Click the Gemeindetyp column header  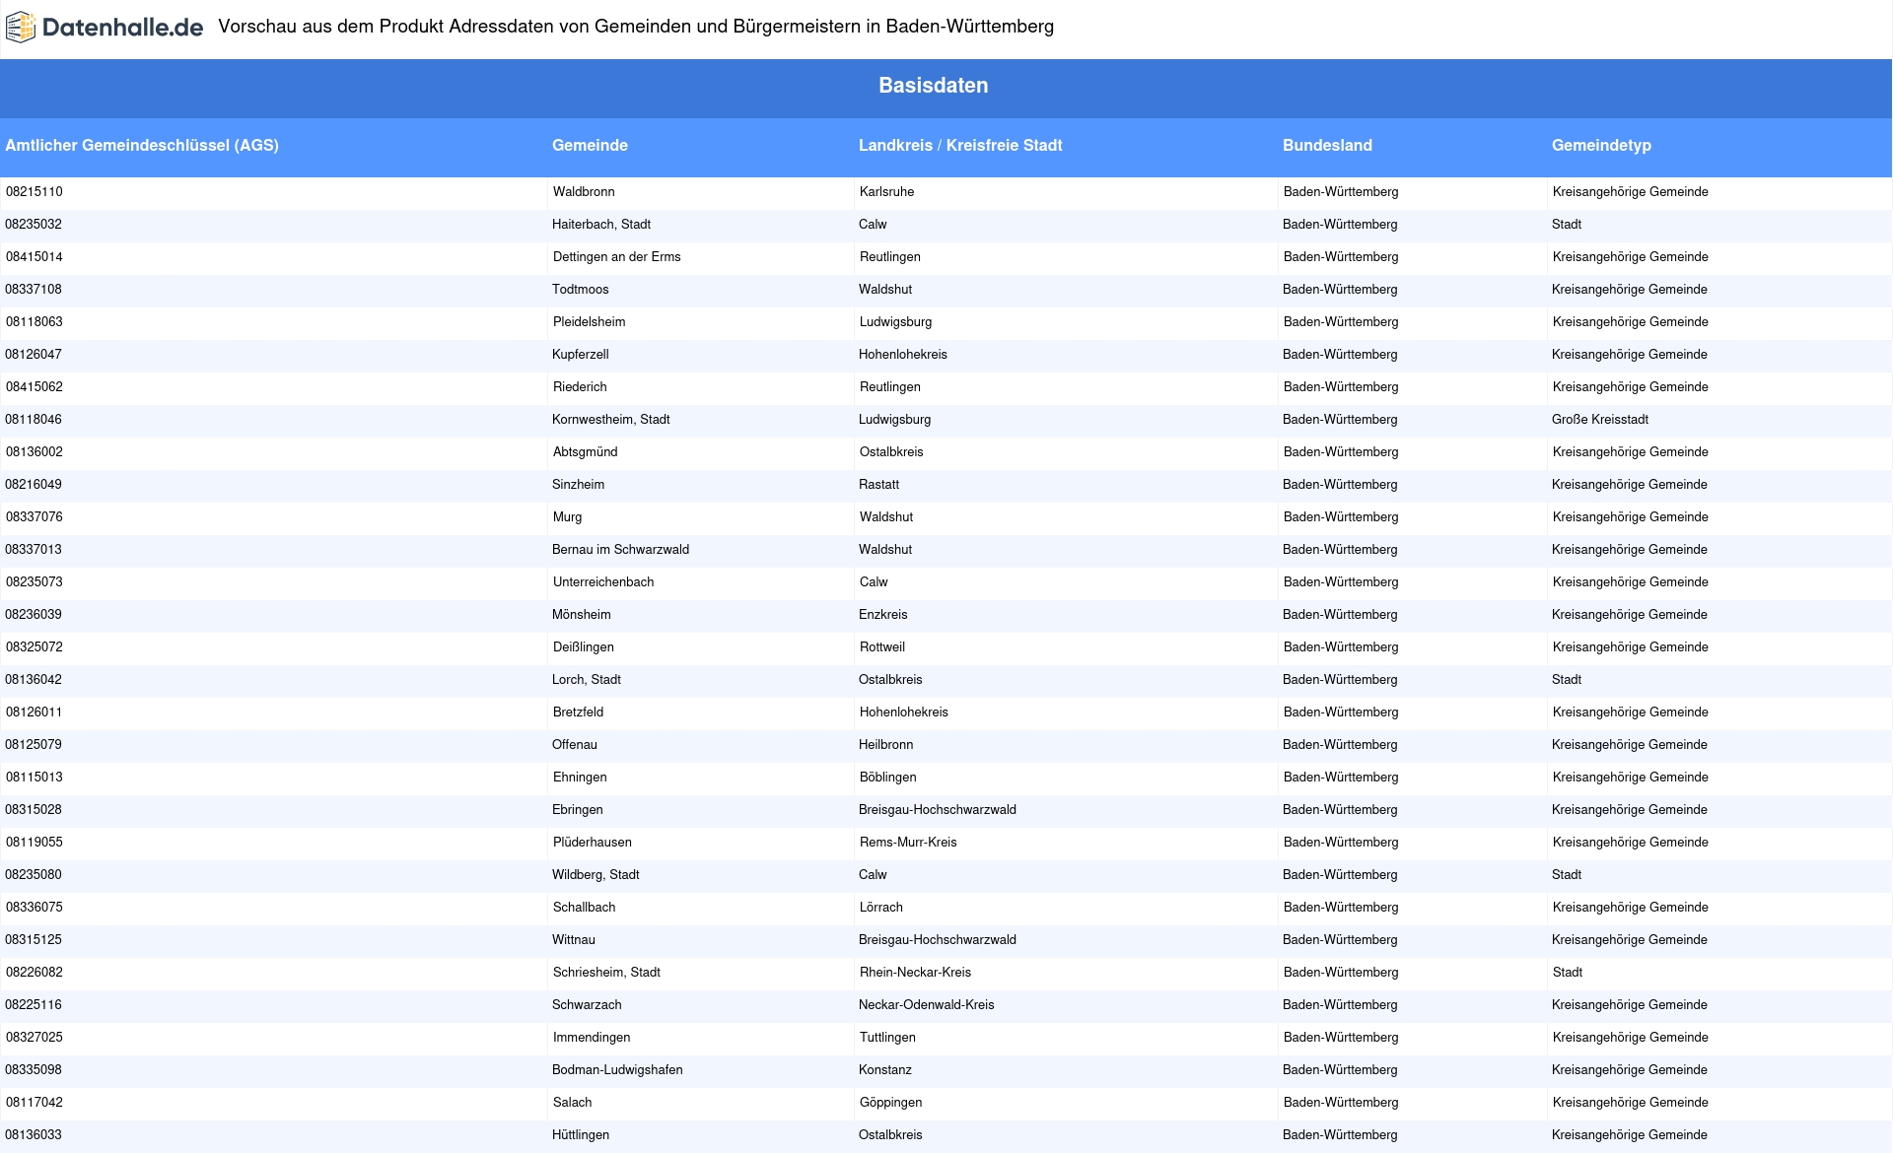(x=1601, y=145)
